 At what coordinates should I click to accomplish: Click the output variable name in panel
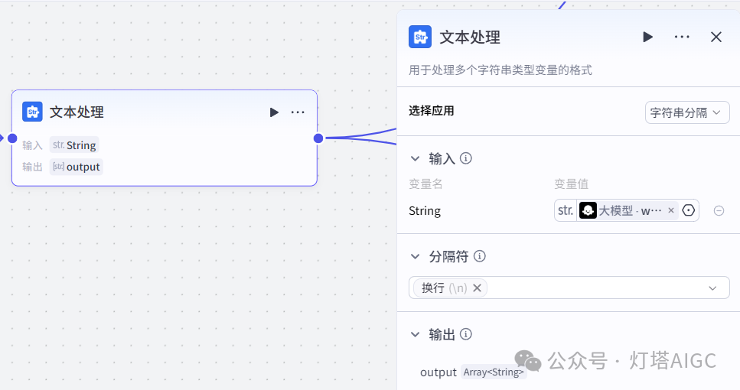tap(438, 372)
